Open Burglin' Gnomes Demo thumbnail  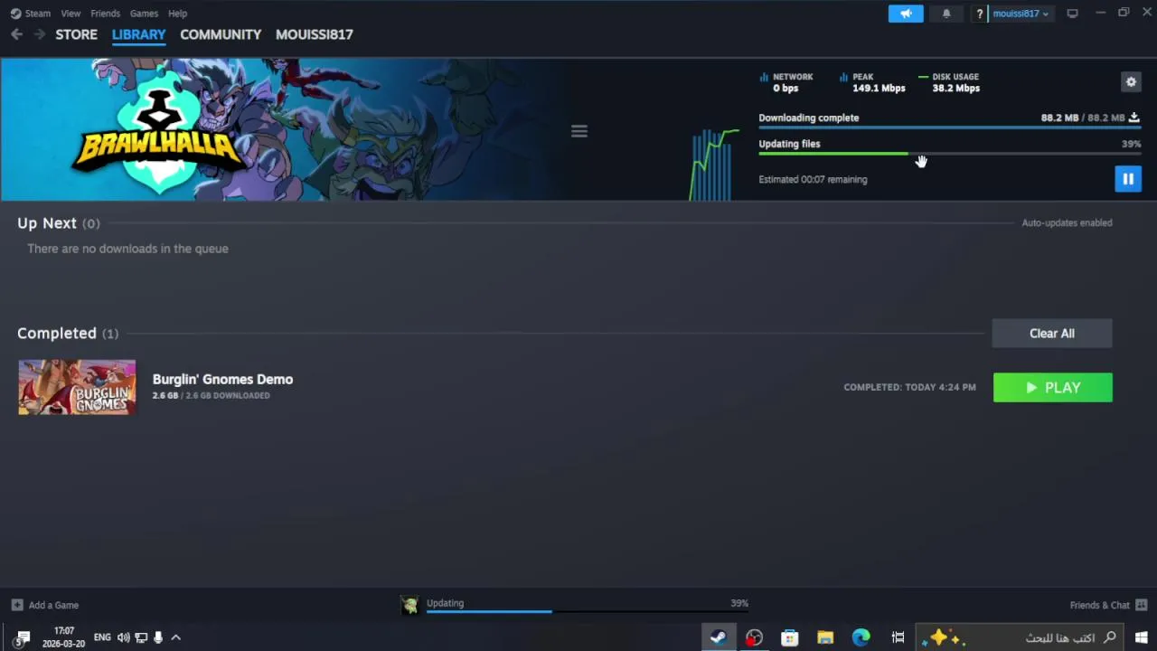tap(77, 387)
